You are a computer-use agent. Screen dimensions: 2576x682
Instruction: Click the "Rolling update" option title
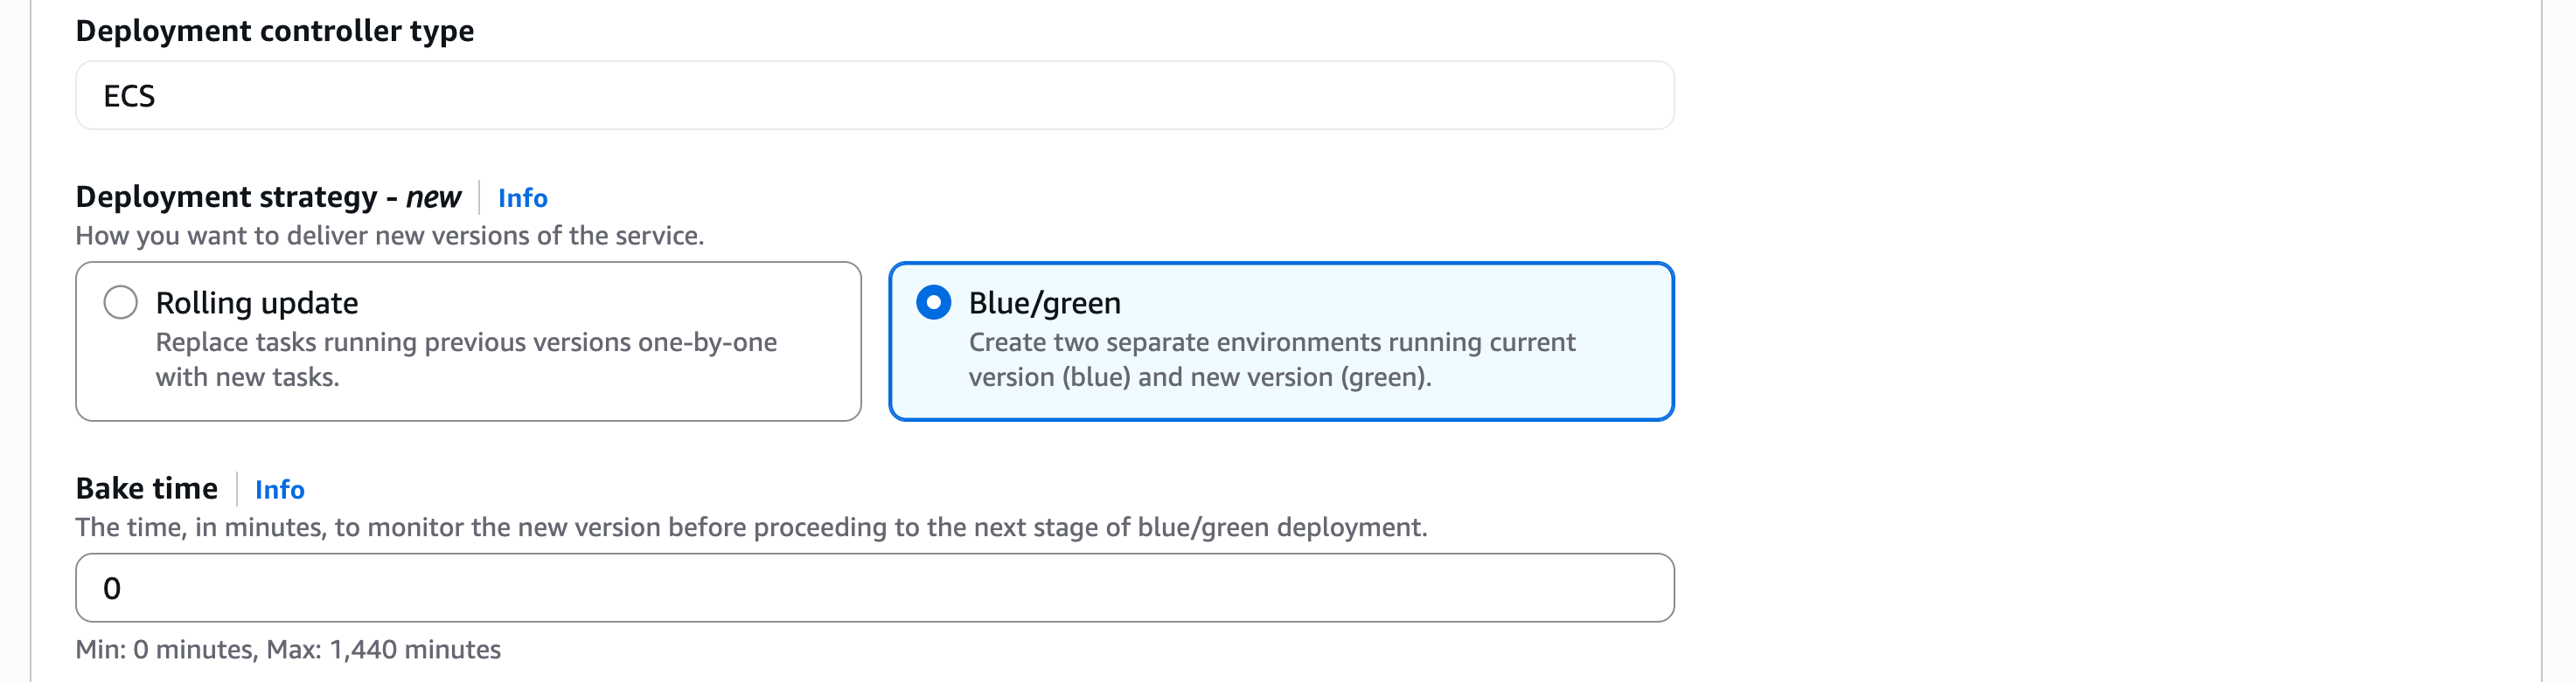pos(257,302)
